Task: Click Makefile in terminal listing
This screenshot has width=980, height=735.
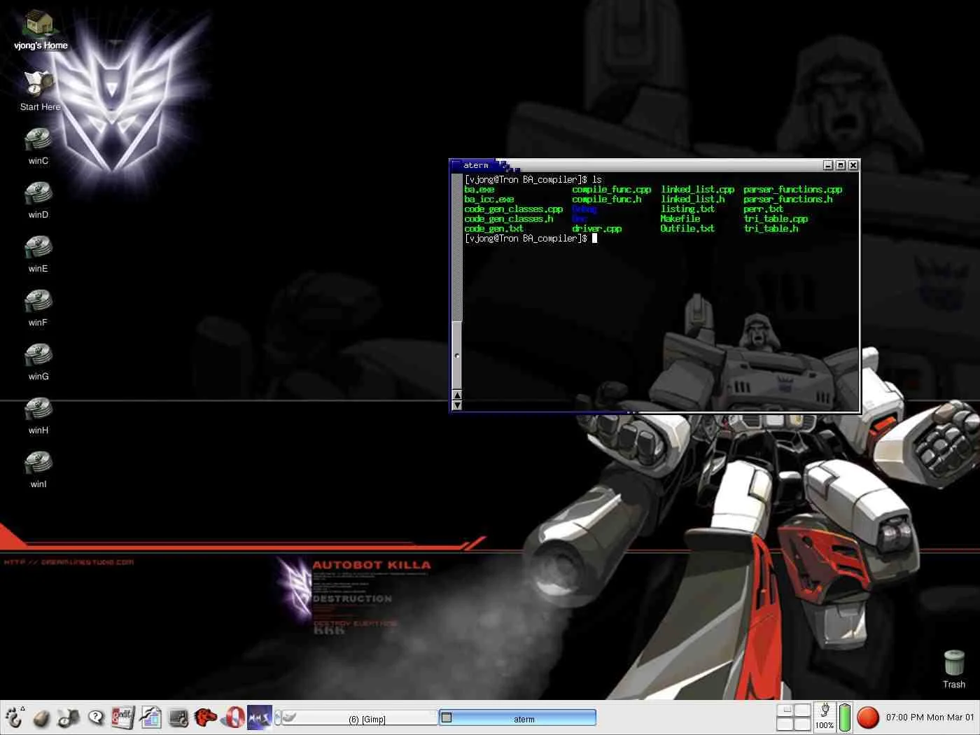Action: tap(680, 219)
